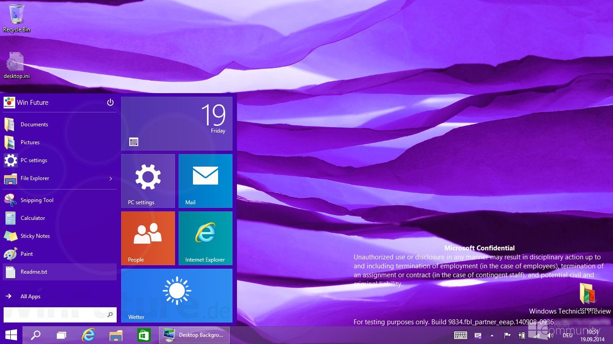The image size is (613, 344).
Task: Switch input language via DEU indicator
Action: click(x=567, y=335)
